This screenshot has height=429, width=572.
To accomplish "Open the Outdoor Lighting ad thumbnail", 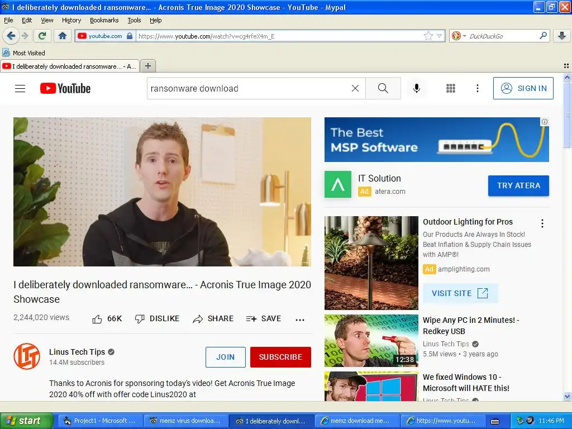I will click(371, 263).
